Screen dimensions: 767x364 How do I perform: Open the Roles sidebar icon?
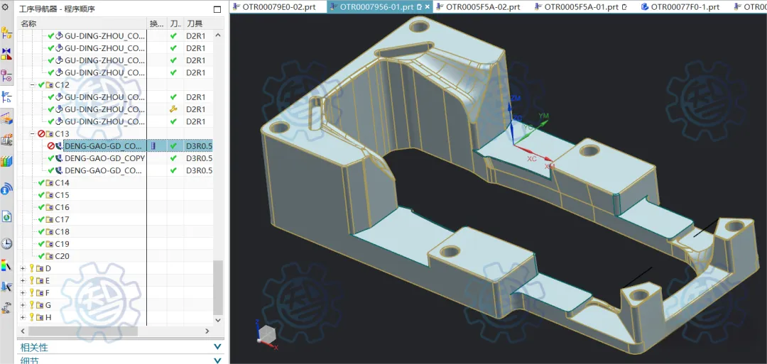pyautogui.click(x=6, y=309)
